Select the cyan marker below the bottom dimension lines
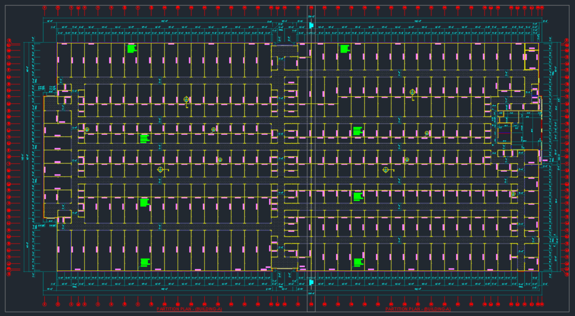Image resolution: width=575 pixels, height=316 pixels. click(x=311, y=282)
